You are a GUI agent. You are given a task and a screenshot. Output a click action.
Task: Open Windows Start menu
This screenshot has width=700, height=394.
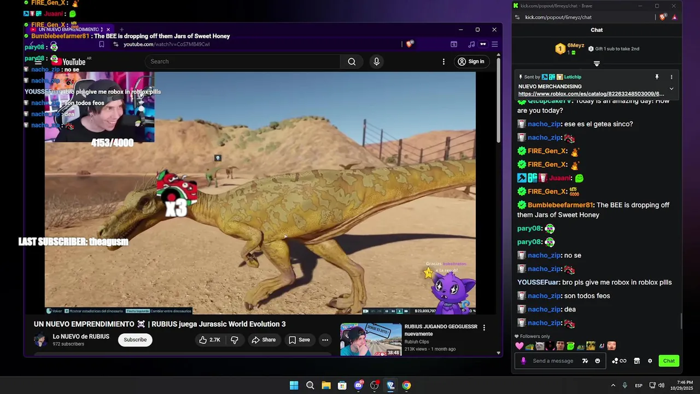pos(294,385)
